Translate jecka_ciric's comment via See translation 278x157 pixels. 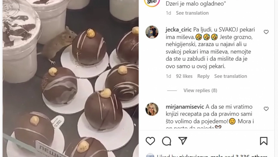[230, 76]
